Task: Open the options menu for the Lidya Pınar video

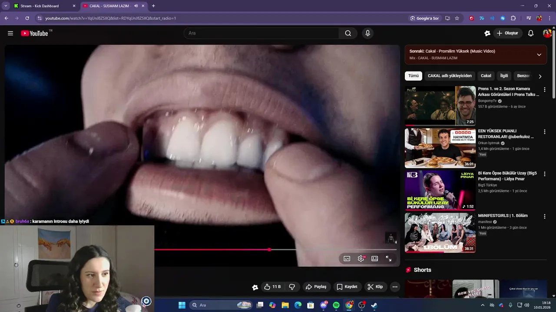Action: 544,174
